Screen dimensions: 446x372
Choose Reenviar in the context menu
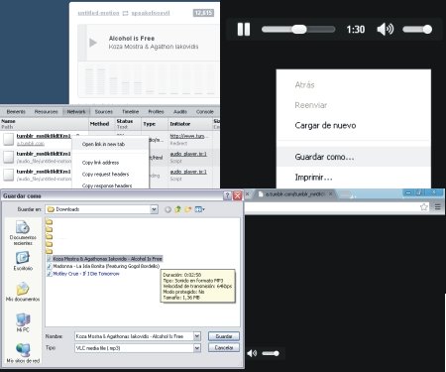[x=311, y=105]
